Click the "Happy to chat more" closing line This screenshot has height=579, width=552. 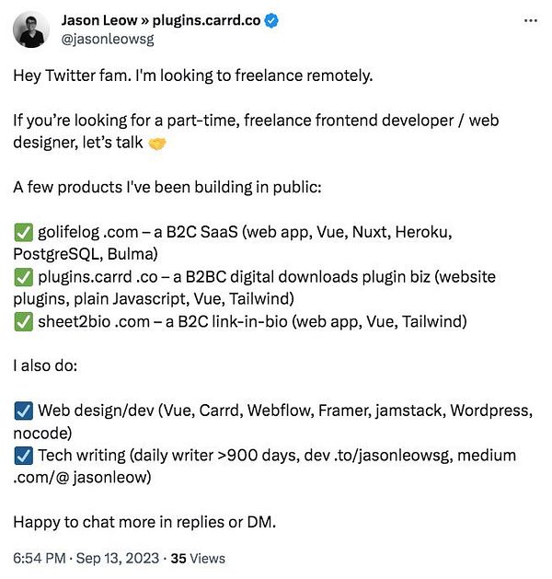[x=144, y=522]
